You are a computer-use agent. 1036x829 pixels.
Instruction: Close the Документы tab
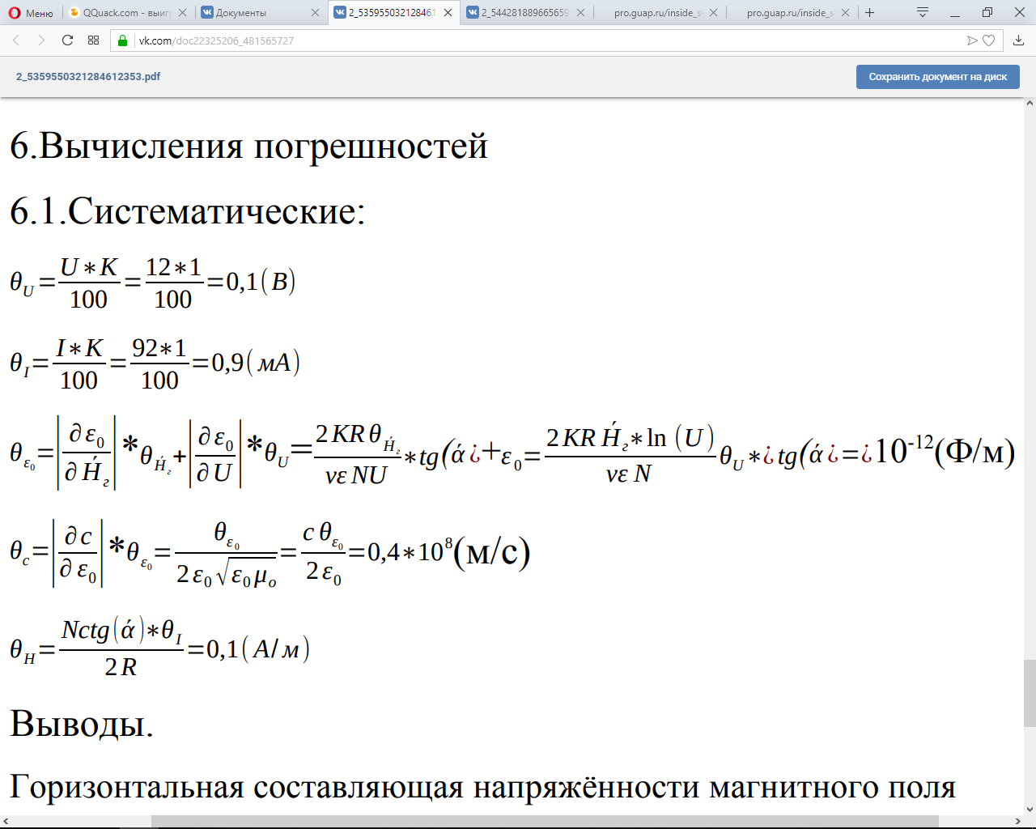(315, 13)
